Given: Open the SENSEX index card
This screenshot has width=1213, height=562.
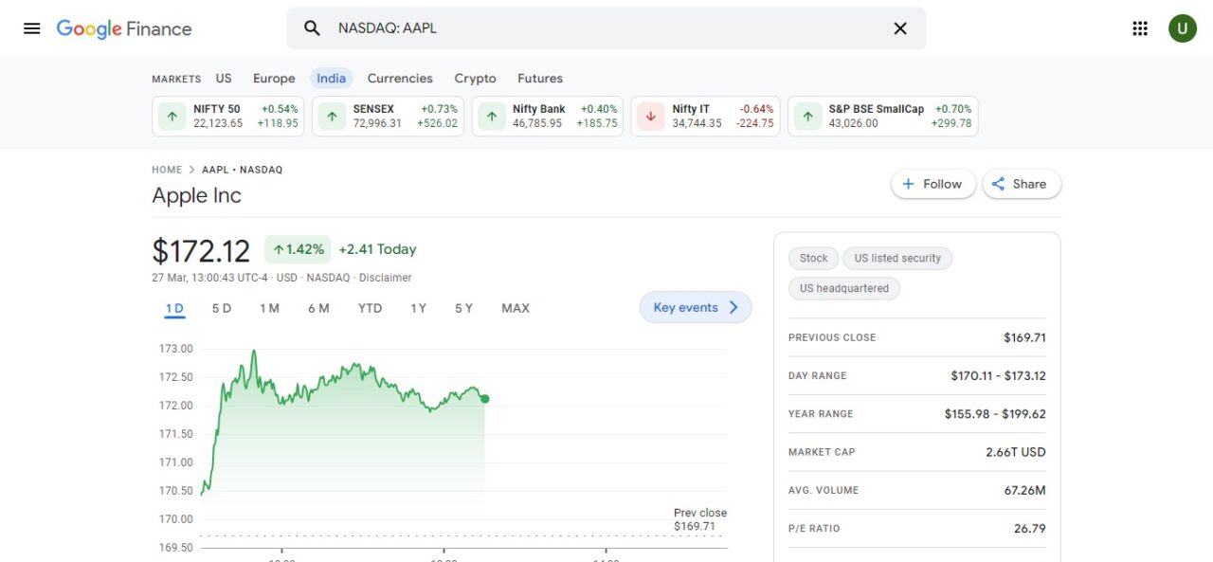Looking at the screenshot, I should click(388, 117).
